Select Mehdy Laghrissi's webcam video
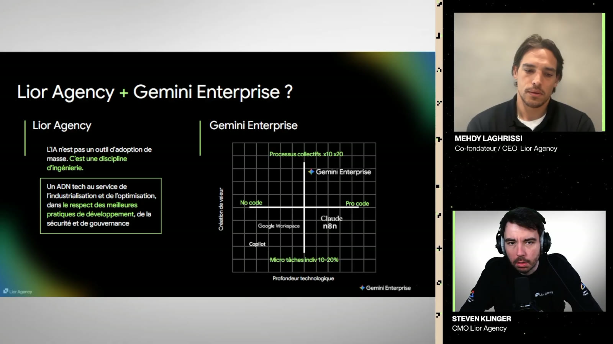Image resolution: width=613 pixels, height=344 pixels. (x=528, y=72)
